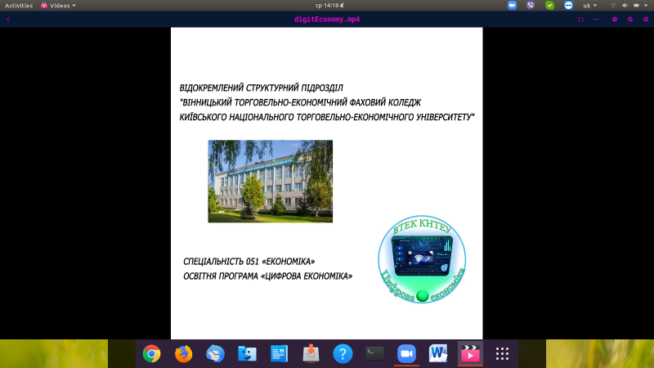Enter fullscreen mode in video player
This screenshot has width=654, height=368.
(580, 19)
